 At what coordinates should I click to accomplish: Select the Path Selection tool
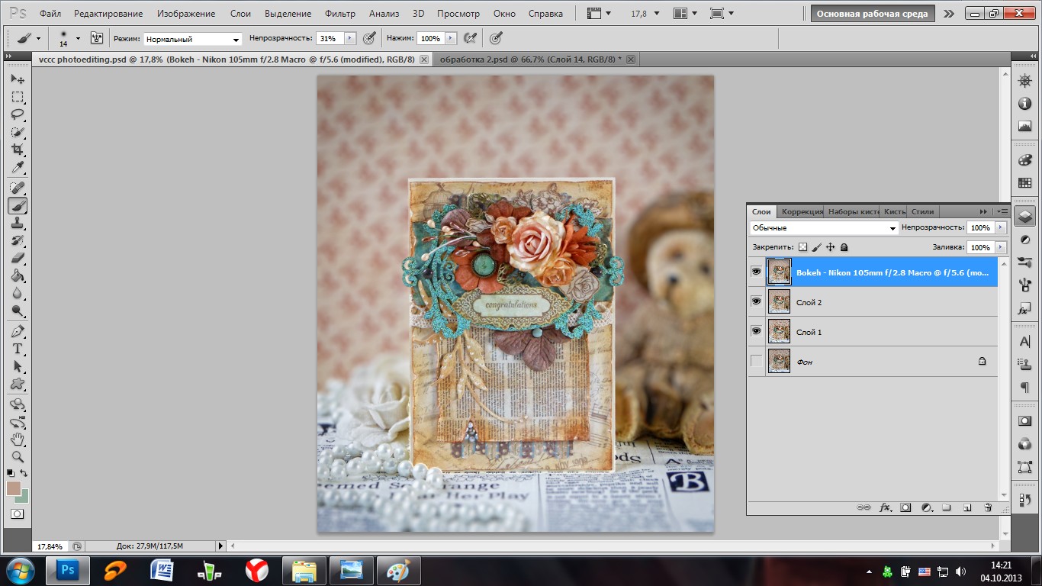pos(18,366)
